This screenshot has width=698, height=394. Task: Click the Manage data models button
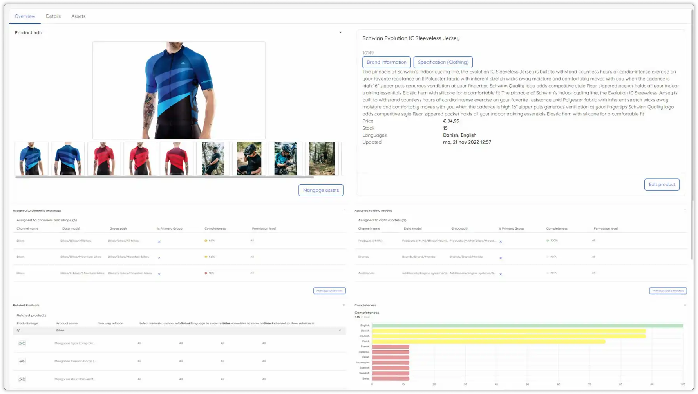pyautogui.click(x=668, y=291)
